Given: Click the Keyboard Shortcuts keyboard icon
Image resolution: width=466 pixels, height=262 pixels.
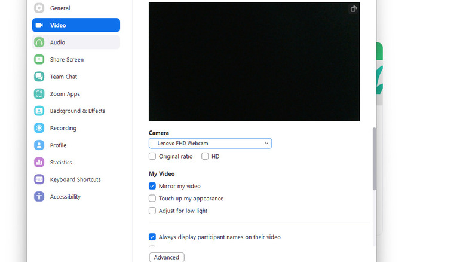Looking at the screenshot, I should point(39,179).
